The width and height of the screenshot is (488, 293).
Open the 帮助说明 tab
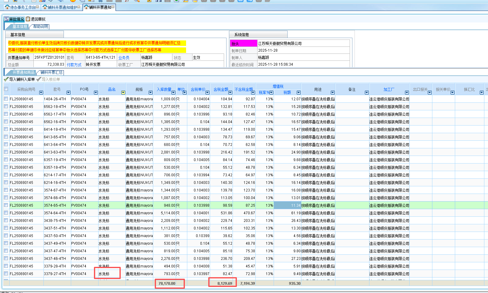pos(40,27)
